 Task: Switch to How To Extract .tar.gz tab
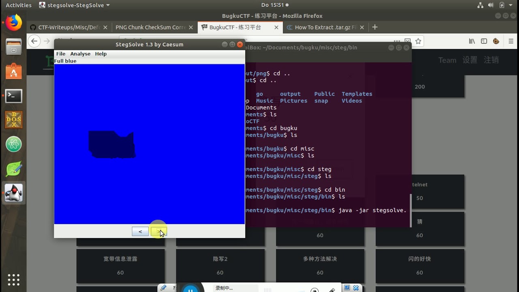click(x=325, y=28)
